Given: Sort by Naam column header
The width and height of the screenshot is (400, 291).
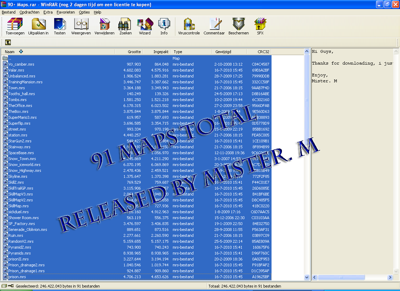Looking at the screenshot, I should [58, 51].
